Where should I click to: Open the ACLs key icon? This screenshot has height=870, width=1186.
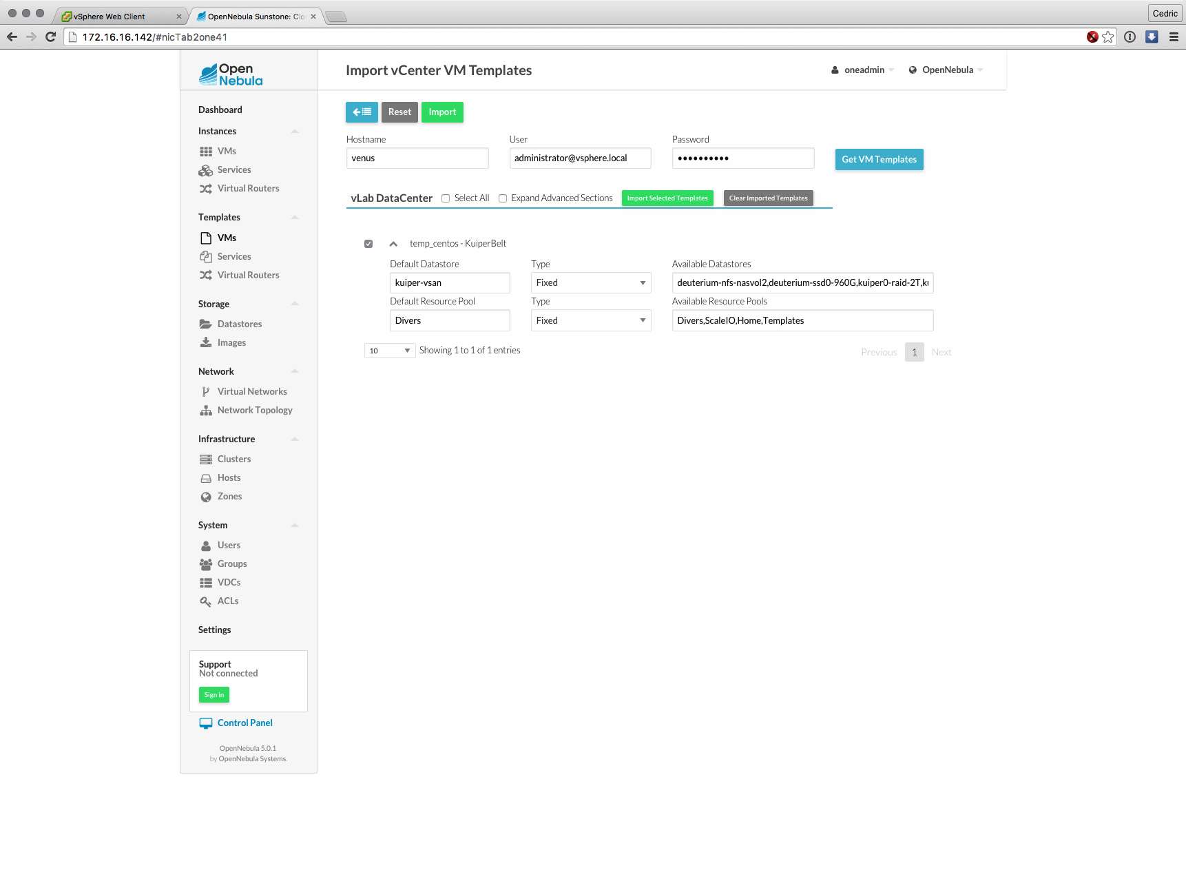tap(205, 601)
